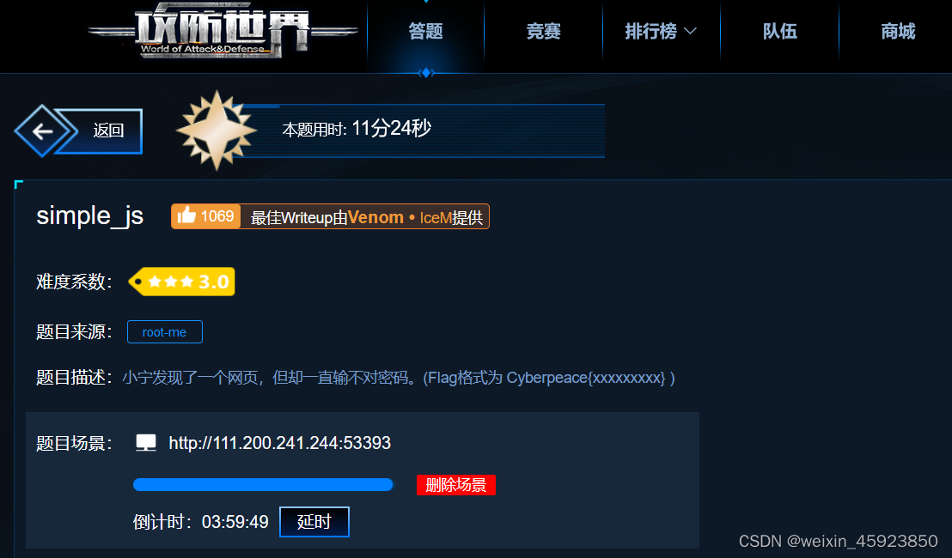Go to the 商城 menu item
This screenshot has width=952, height=558.
[x=898, y=31]
